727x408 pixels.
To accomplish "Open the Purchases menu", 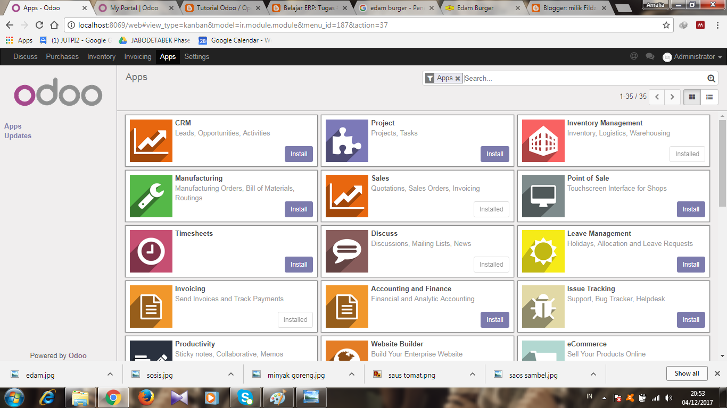I will [x=62, y=57].
